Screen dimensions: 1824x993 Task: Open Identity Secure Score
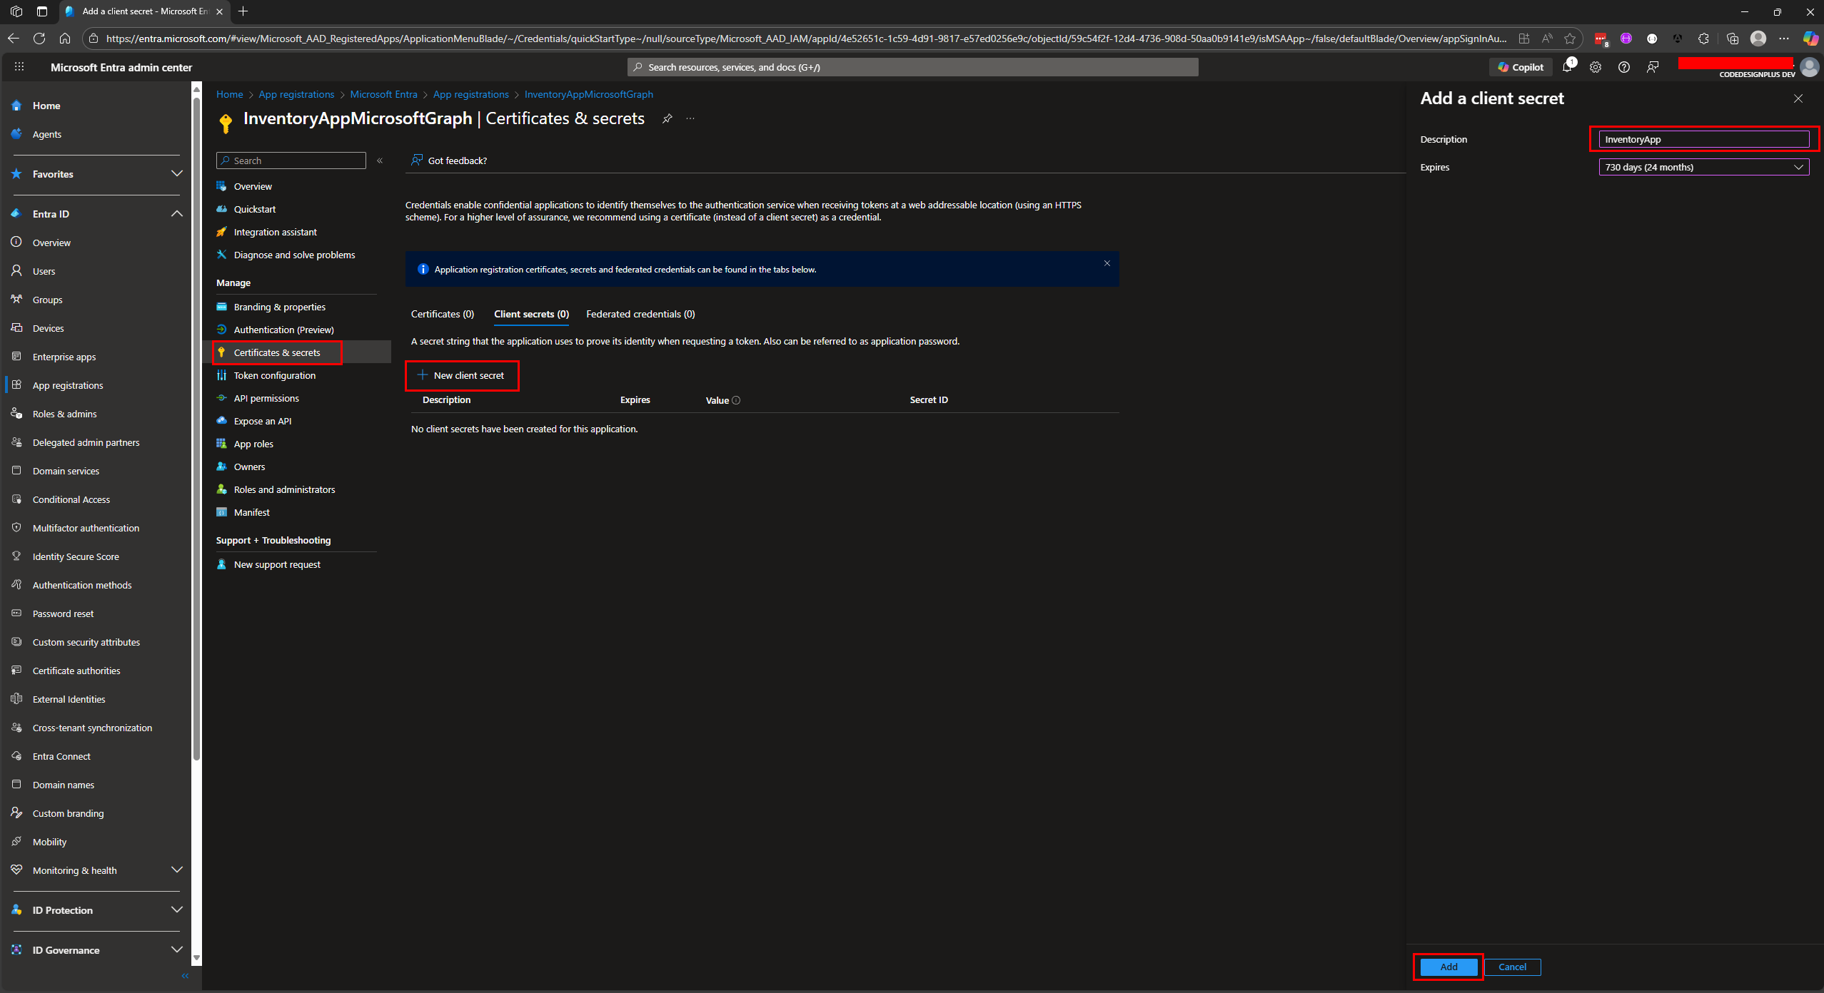click(x=76, y=556)
